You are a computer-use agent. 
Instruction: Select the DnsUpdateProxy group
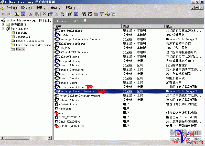70,61
